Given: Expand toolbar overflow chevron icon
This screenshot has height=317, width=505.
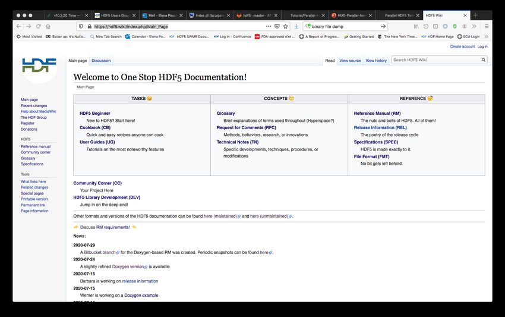Looking at the screenshot, I should 474,26.
